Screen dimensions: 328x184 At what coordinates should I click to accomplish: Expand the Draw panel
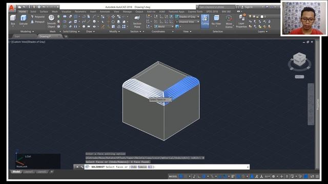(x=90, y=32)
